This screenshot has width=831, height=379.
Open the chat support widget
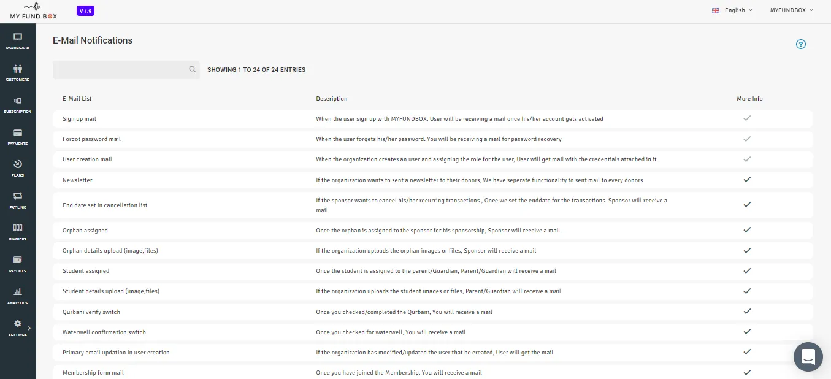click(808, 357)
